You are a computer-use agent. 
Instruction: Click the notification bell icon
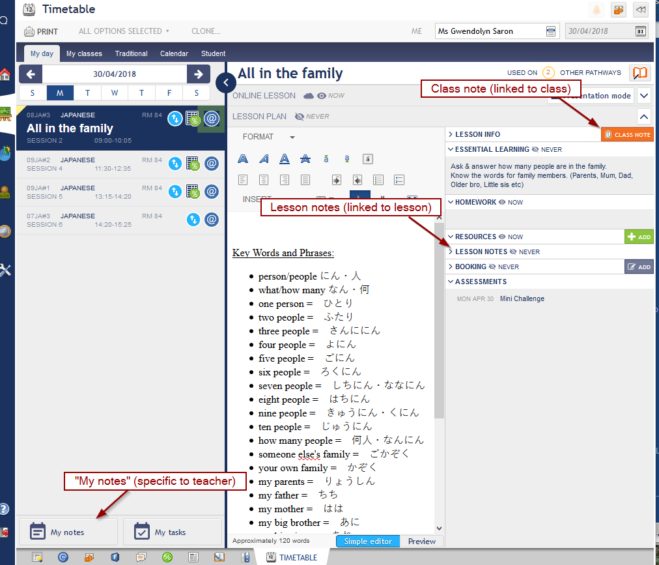(x=596, y=10)
